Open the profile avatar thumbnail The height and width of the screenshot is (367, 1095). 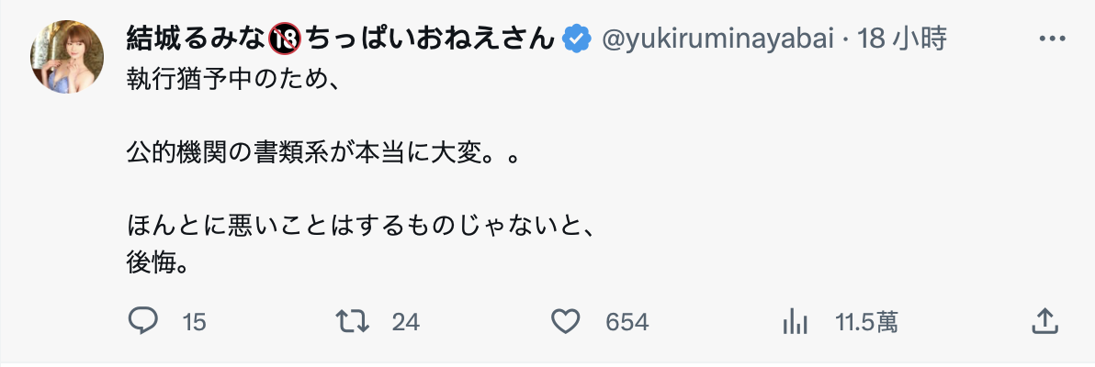tap(70, 57)
